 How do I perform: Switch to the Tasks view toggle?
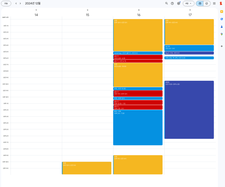pos(207,3)
